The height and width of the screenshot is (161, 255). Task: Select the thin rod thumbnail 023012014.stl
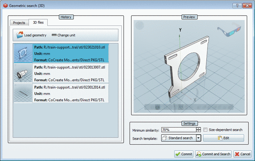click(x=23, y=93)
